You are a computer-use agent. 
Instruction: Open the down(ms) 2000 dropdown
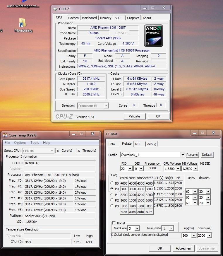point(209,235)
